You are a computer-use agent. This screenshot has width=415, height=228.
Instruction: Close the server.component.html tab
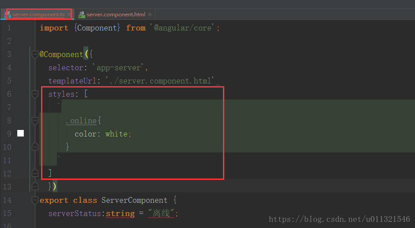pyautogui.click(x=150, y=14)
